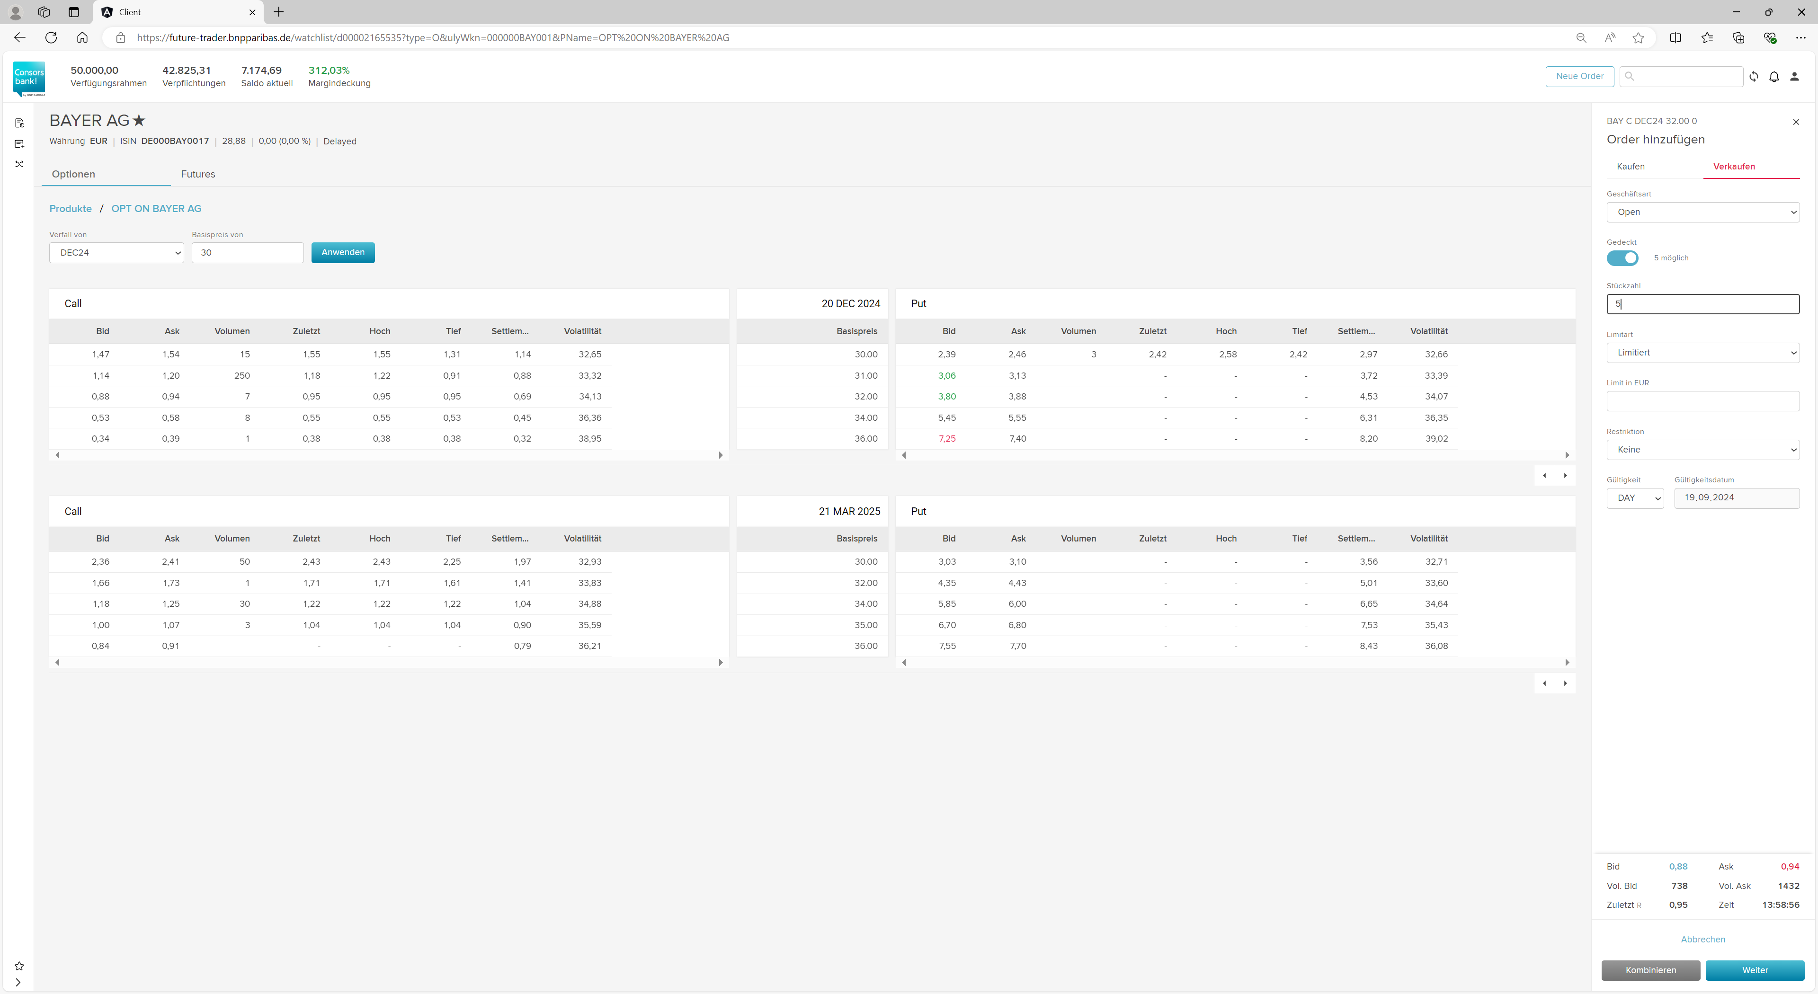Click the browser zoom magnifier icon

(x=1582, y=37)
